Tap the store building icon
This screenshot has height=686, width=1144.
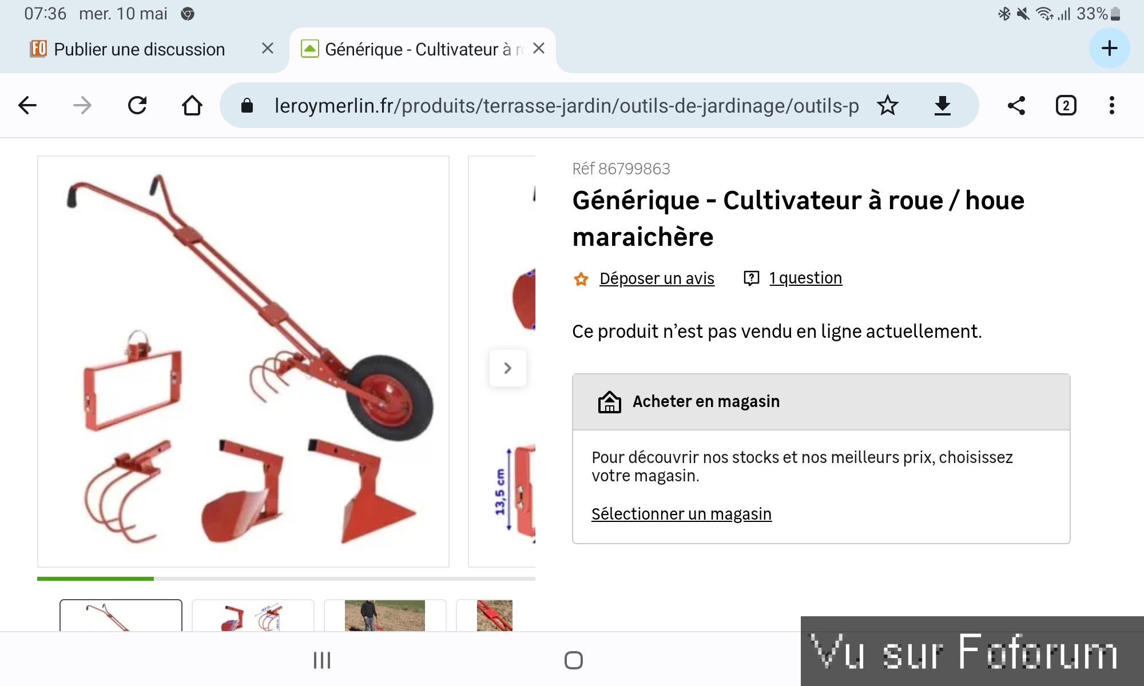[610, 402]
